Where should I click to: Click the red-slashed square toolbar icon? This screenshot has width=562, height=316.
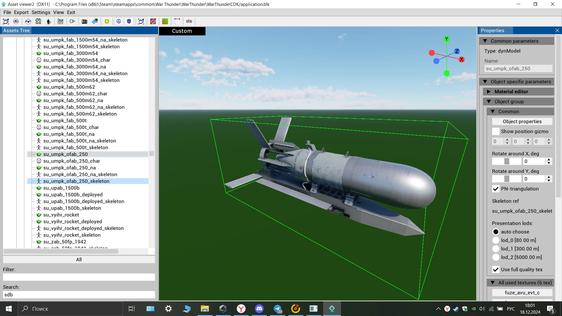[x=153, y=21]
